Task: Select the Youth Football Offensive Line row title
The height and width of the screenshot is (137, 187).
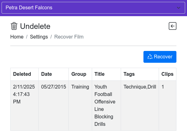Action: click(x=105, y=106)
